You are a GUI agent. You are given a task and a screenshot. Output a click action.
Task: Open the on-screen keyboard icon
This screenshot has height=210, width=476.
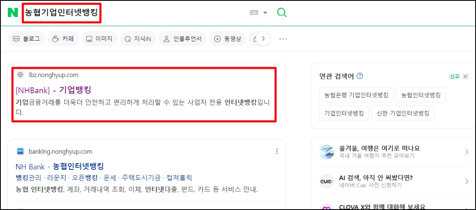254,12
